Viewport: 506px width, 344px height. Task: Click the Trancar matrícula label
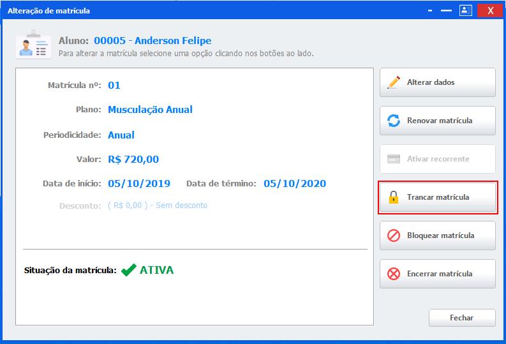pos(438,197)
